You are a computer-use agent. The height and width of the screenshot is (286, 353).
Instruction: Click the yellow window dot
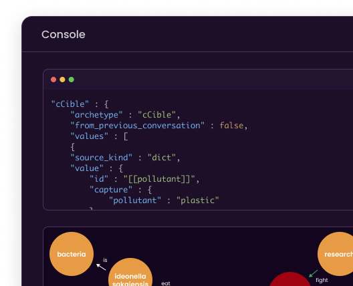pos(62,80)
